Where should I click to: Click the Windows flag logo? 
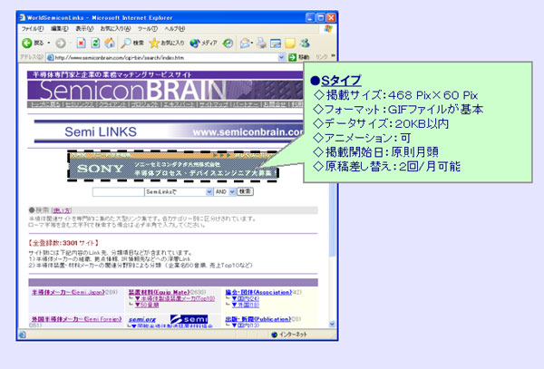tap(328, 28)
